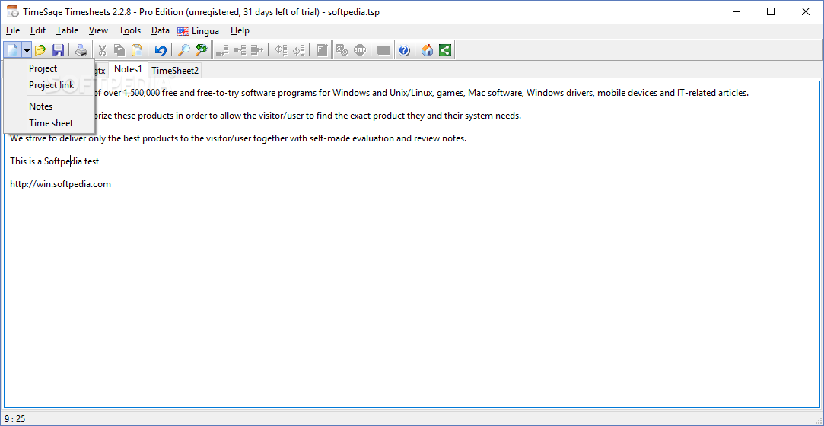Viewport: 824px width, 426px height.
Task: Print using the printer icon
Action: pyautogui.click(x=81, y=50)
